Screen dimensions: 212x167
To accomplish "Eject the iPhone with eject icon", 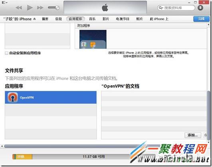I will tap(34, 19).
